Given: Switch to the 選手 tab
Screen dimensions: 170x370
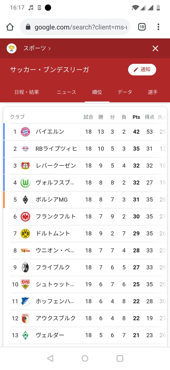Looking at the screenshot, I should point(153,92).
